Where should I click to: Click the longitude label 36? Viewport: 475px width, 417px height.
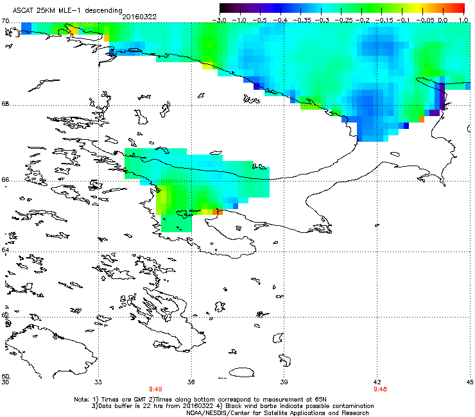click(x=191, y=382)
